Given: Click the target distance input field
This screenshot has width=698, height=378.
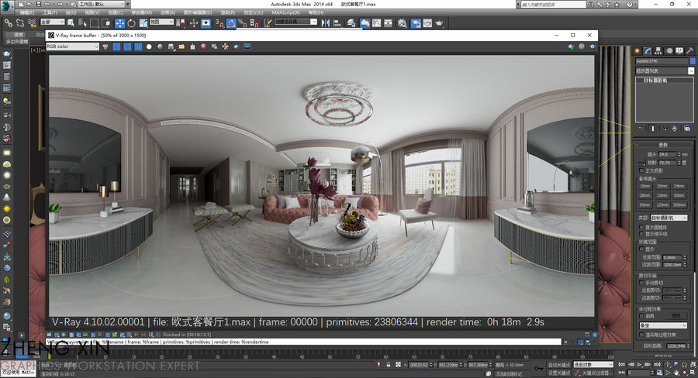Looking at the screenshot, I should click(x=676, y=346).
